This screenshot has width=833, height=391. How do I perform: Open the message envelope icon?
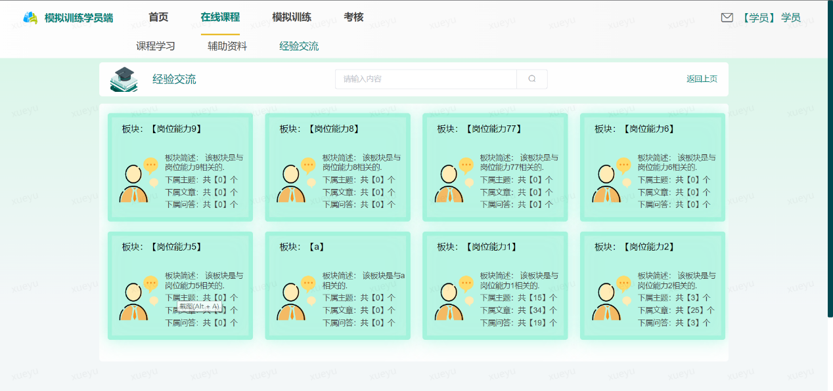(x=727, y=17)
